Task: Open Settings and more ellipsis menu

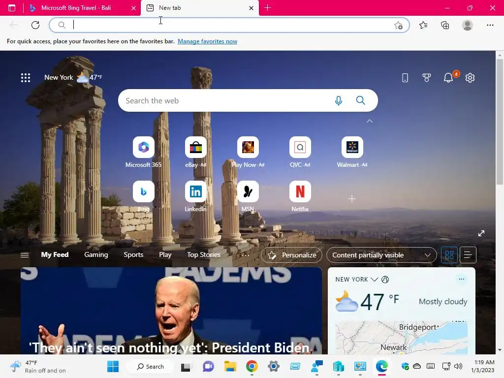Action: click(x=490, y=25)
